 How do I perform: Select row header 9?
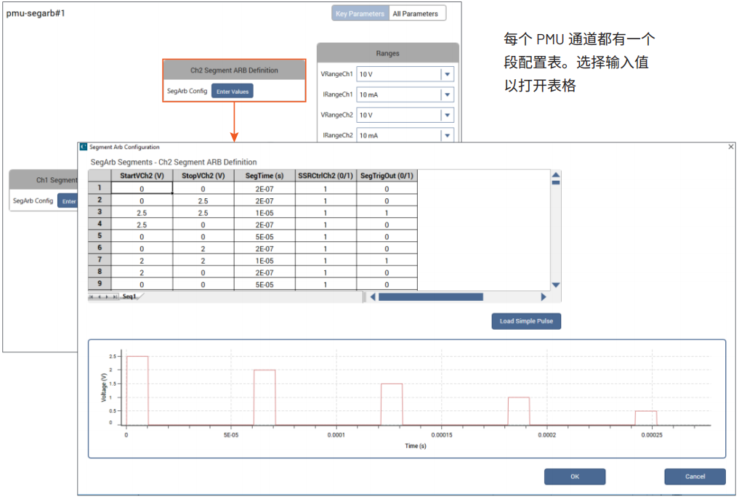pyautogui.click(x=100, y=284)
